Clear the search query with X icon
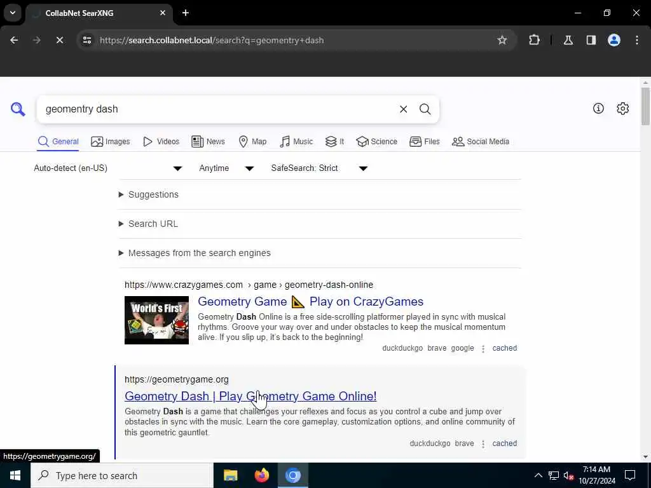 coord(403,109)
